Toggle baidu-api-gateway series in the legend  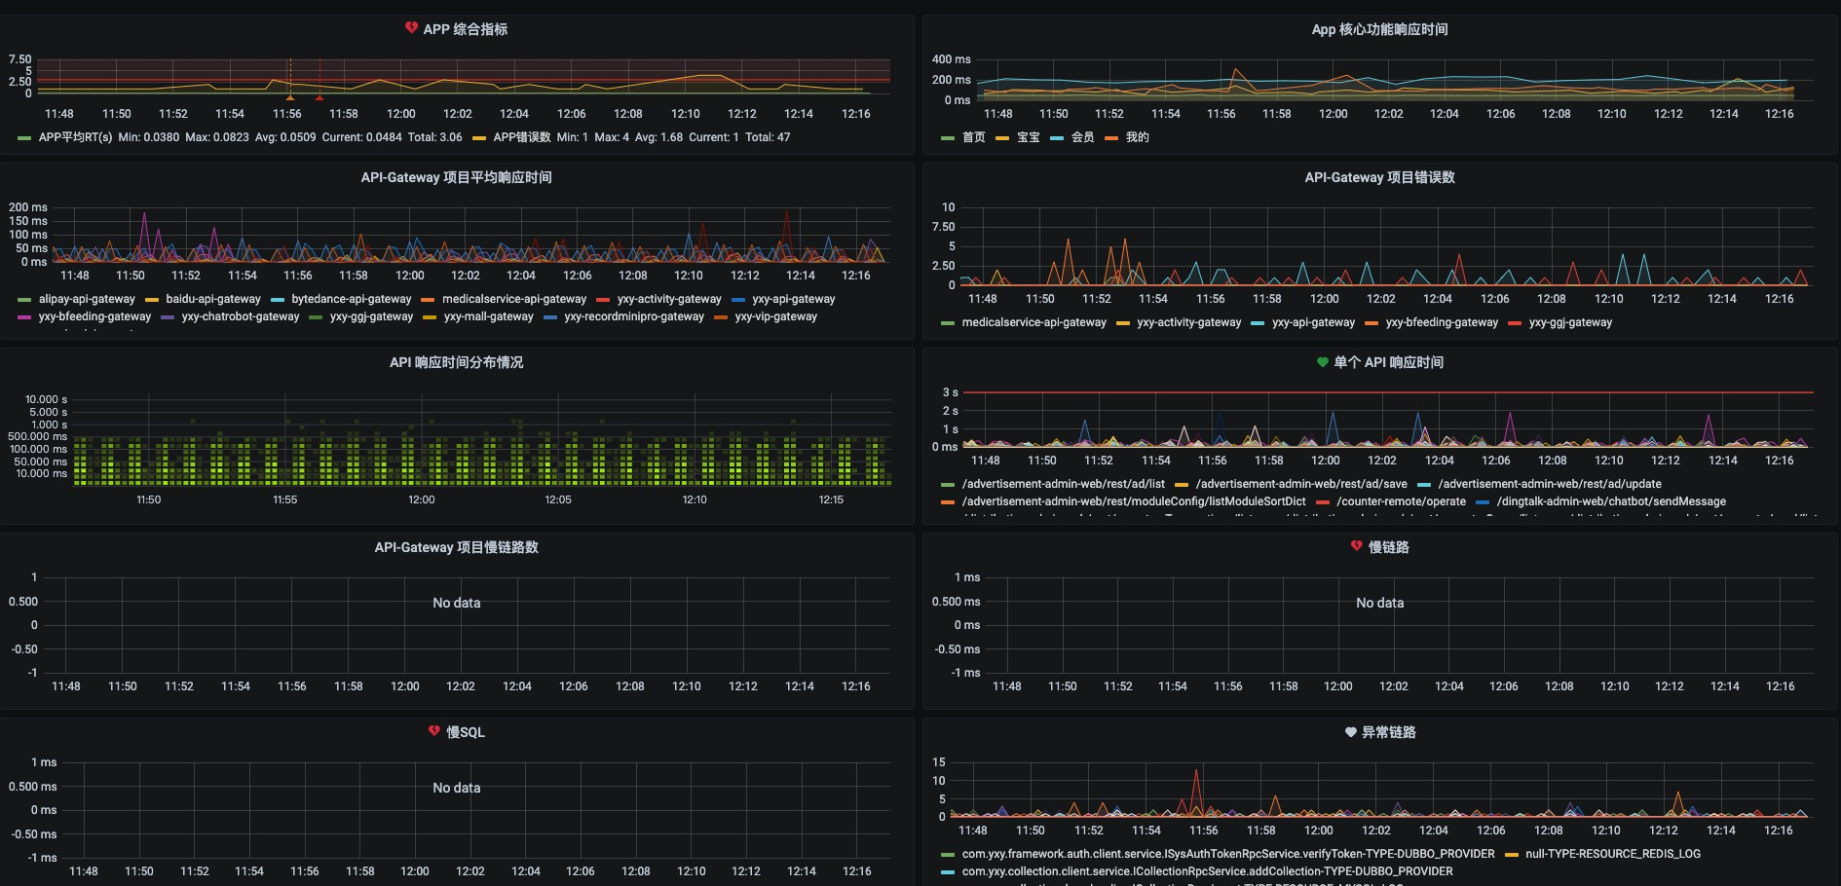(213, 299)
